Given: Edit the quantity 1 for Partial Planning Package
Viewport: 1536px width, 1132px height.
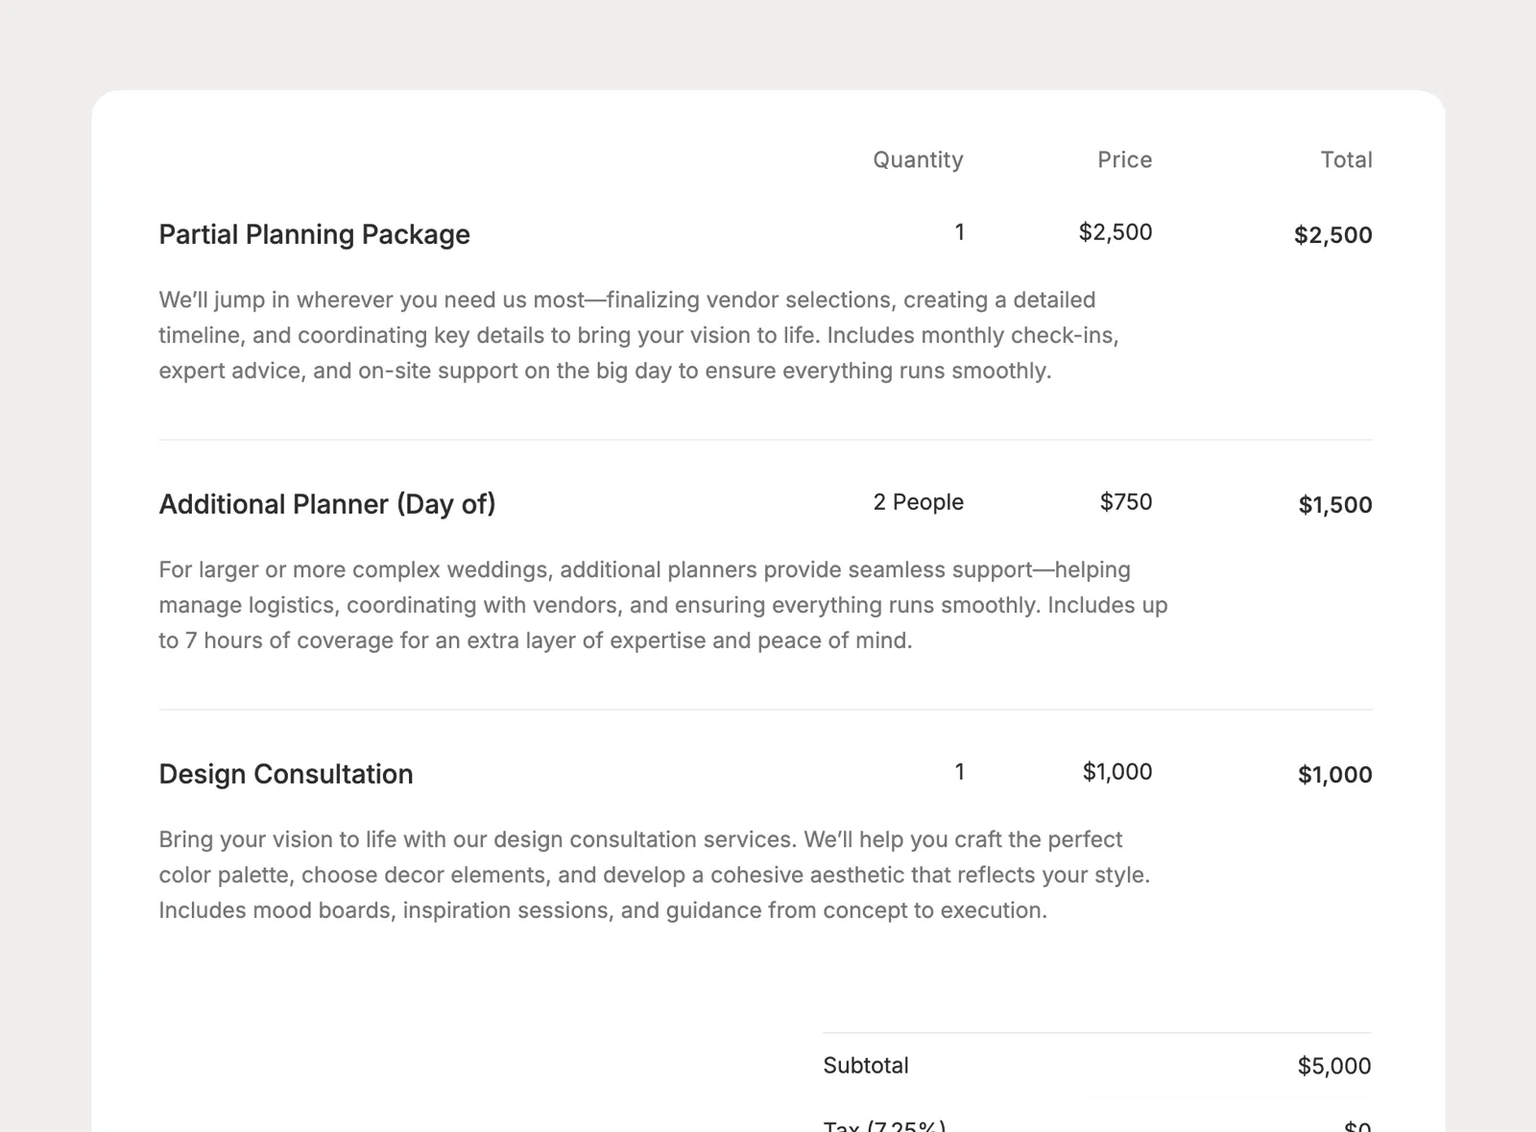Looking at the screenshot, I should pyautogui.click(x=959, y=231).
